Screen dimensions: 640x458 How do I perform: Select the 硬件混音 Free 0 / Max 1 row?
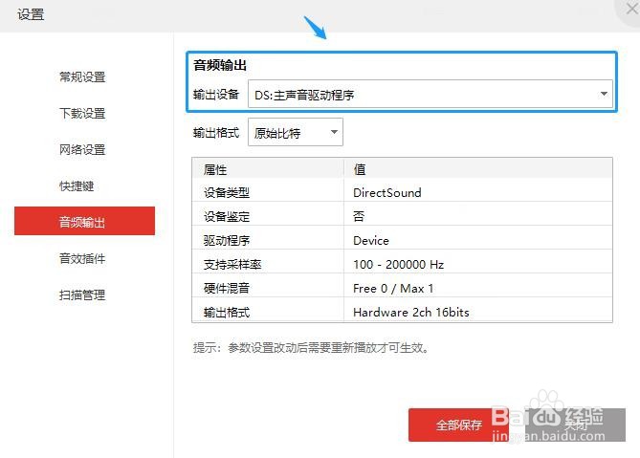(402, 288)
